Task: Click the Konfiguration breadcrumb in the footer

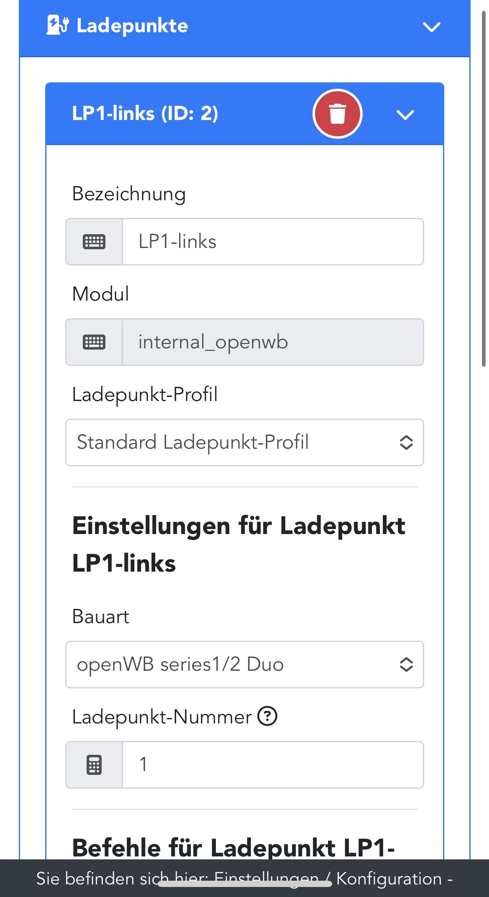Action: [x=389, y=879]
